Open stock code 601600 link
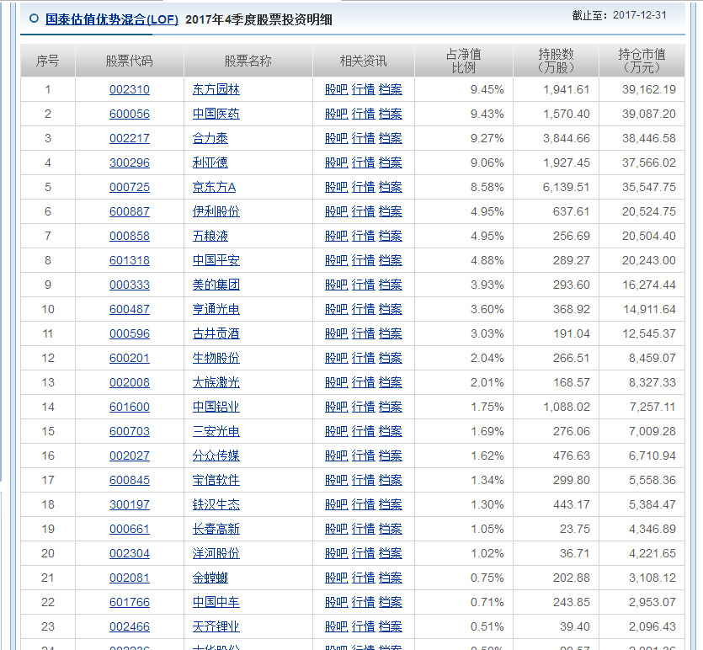This screenshot has width=703, height=650. click(x=130, y=407)
